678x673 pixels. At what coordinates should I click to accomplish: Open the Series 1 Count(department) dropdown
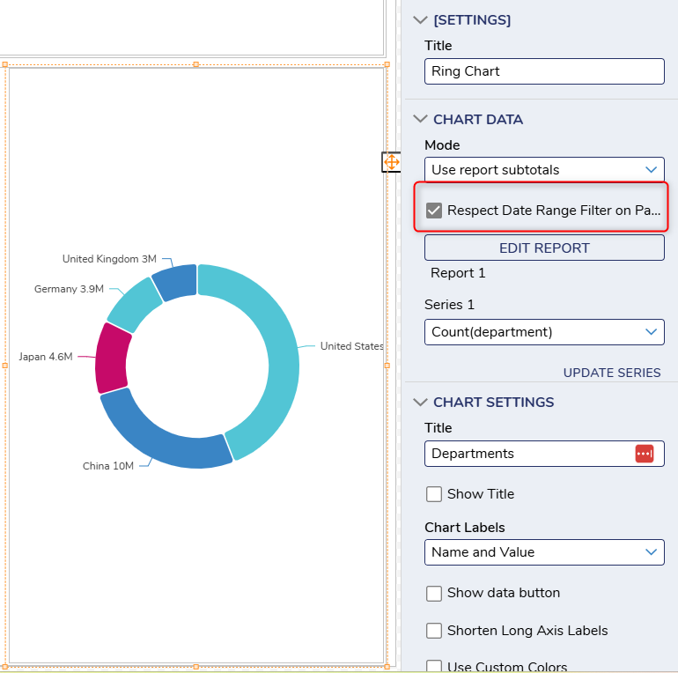[544, 332]
